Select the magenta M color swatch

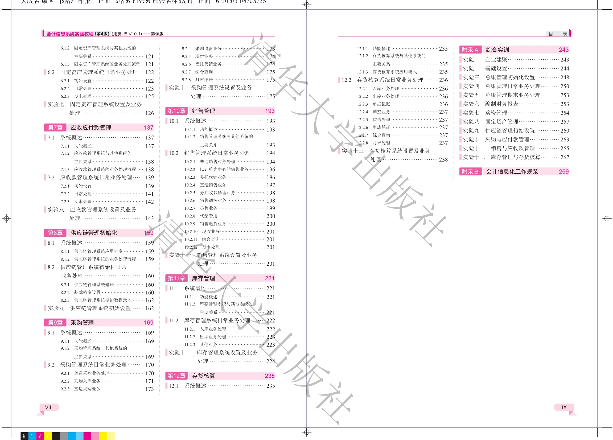point(40,436)
